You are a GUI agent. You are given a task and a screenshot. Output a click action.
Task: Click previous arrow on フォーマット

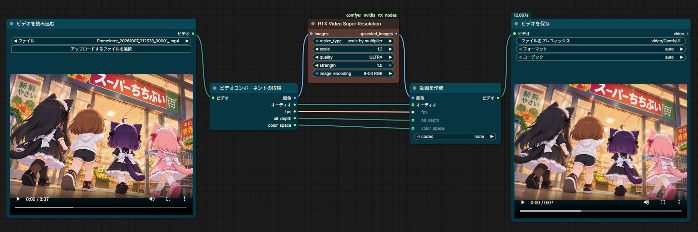coord(520,49)
